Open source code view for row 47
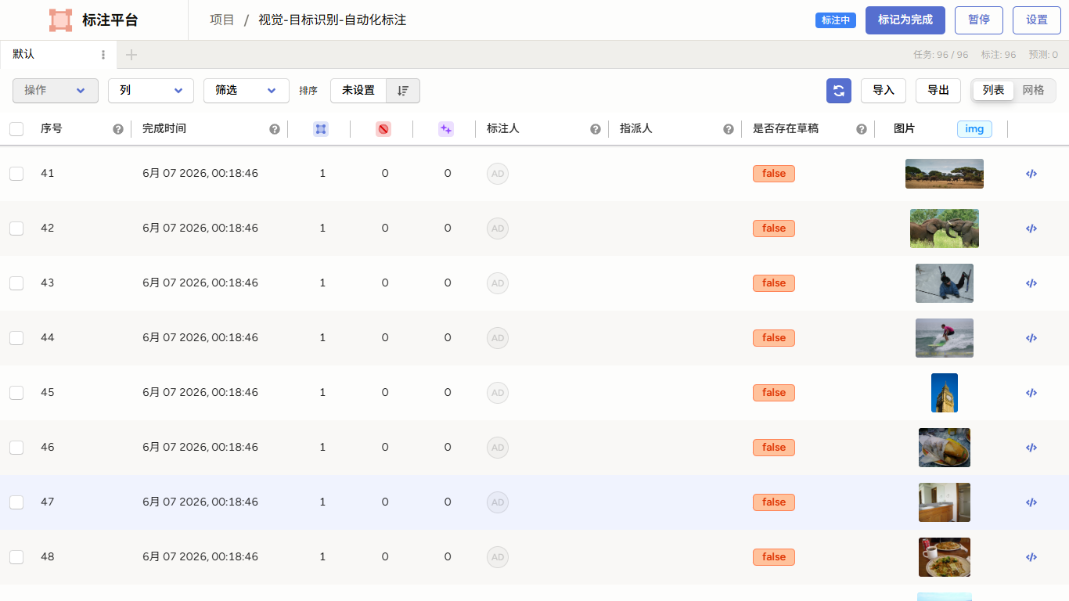 (1031, 502)
